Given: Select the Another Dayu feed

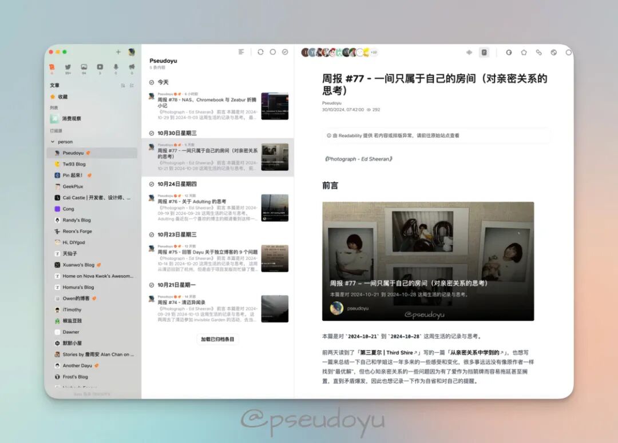Looking at the screenshot, I should (93, 366).
